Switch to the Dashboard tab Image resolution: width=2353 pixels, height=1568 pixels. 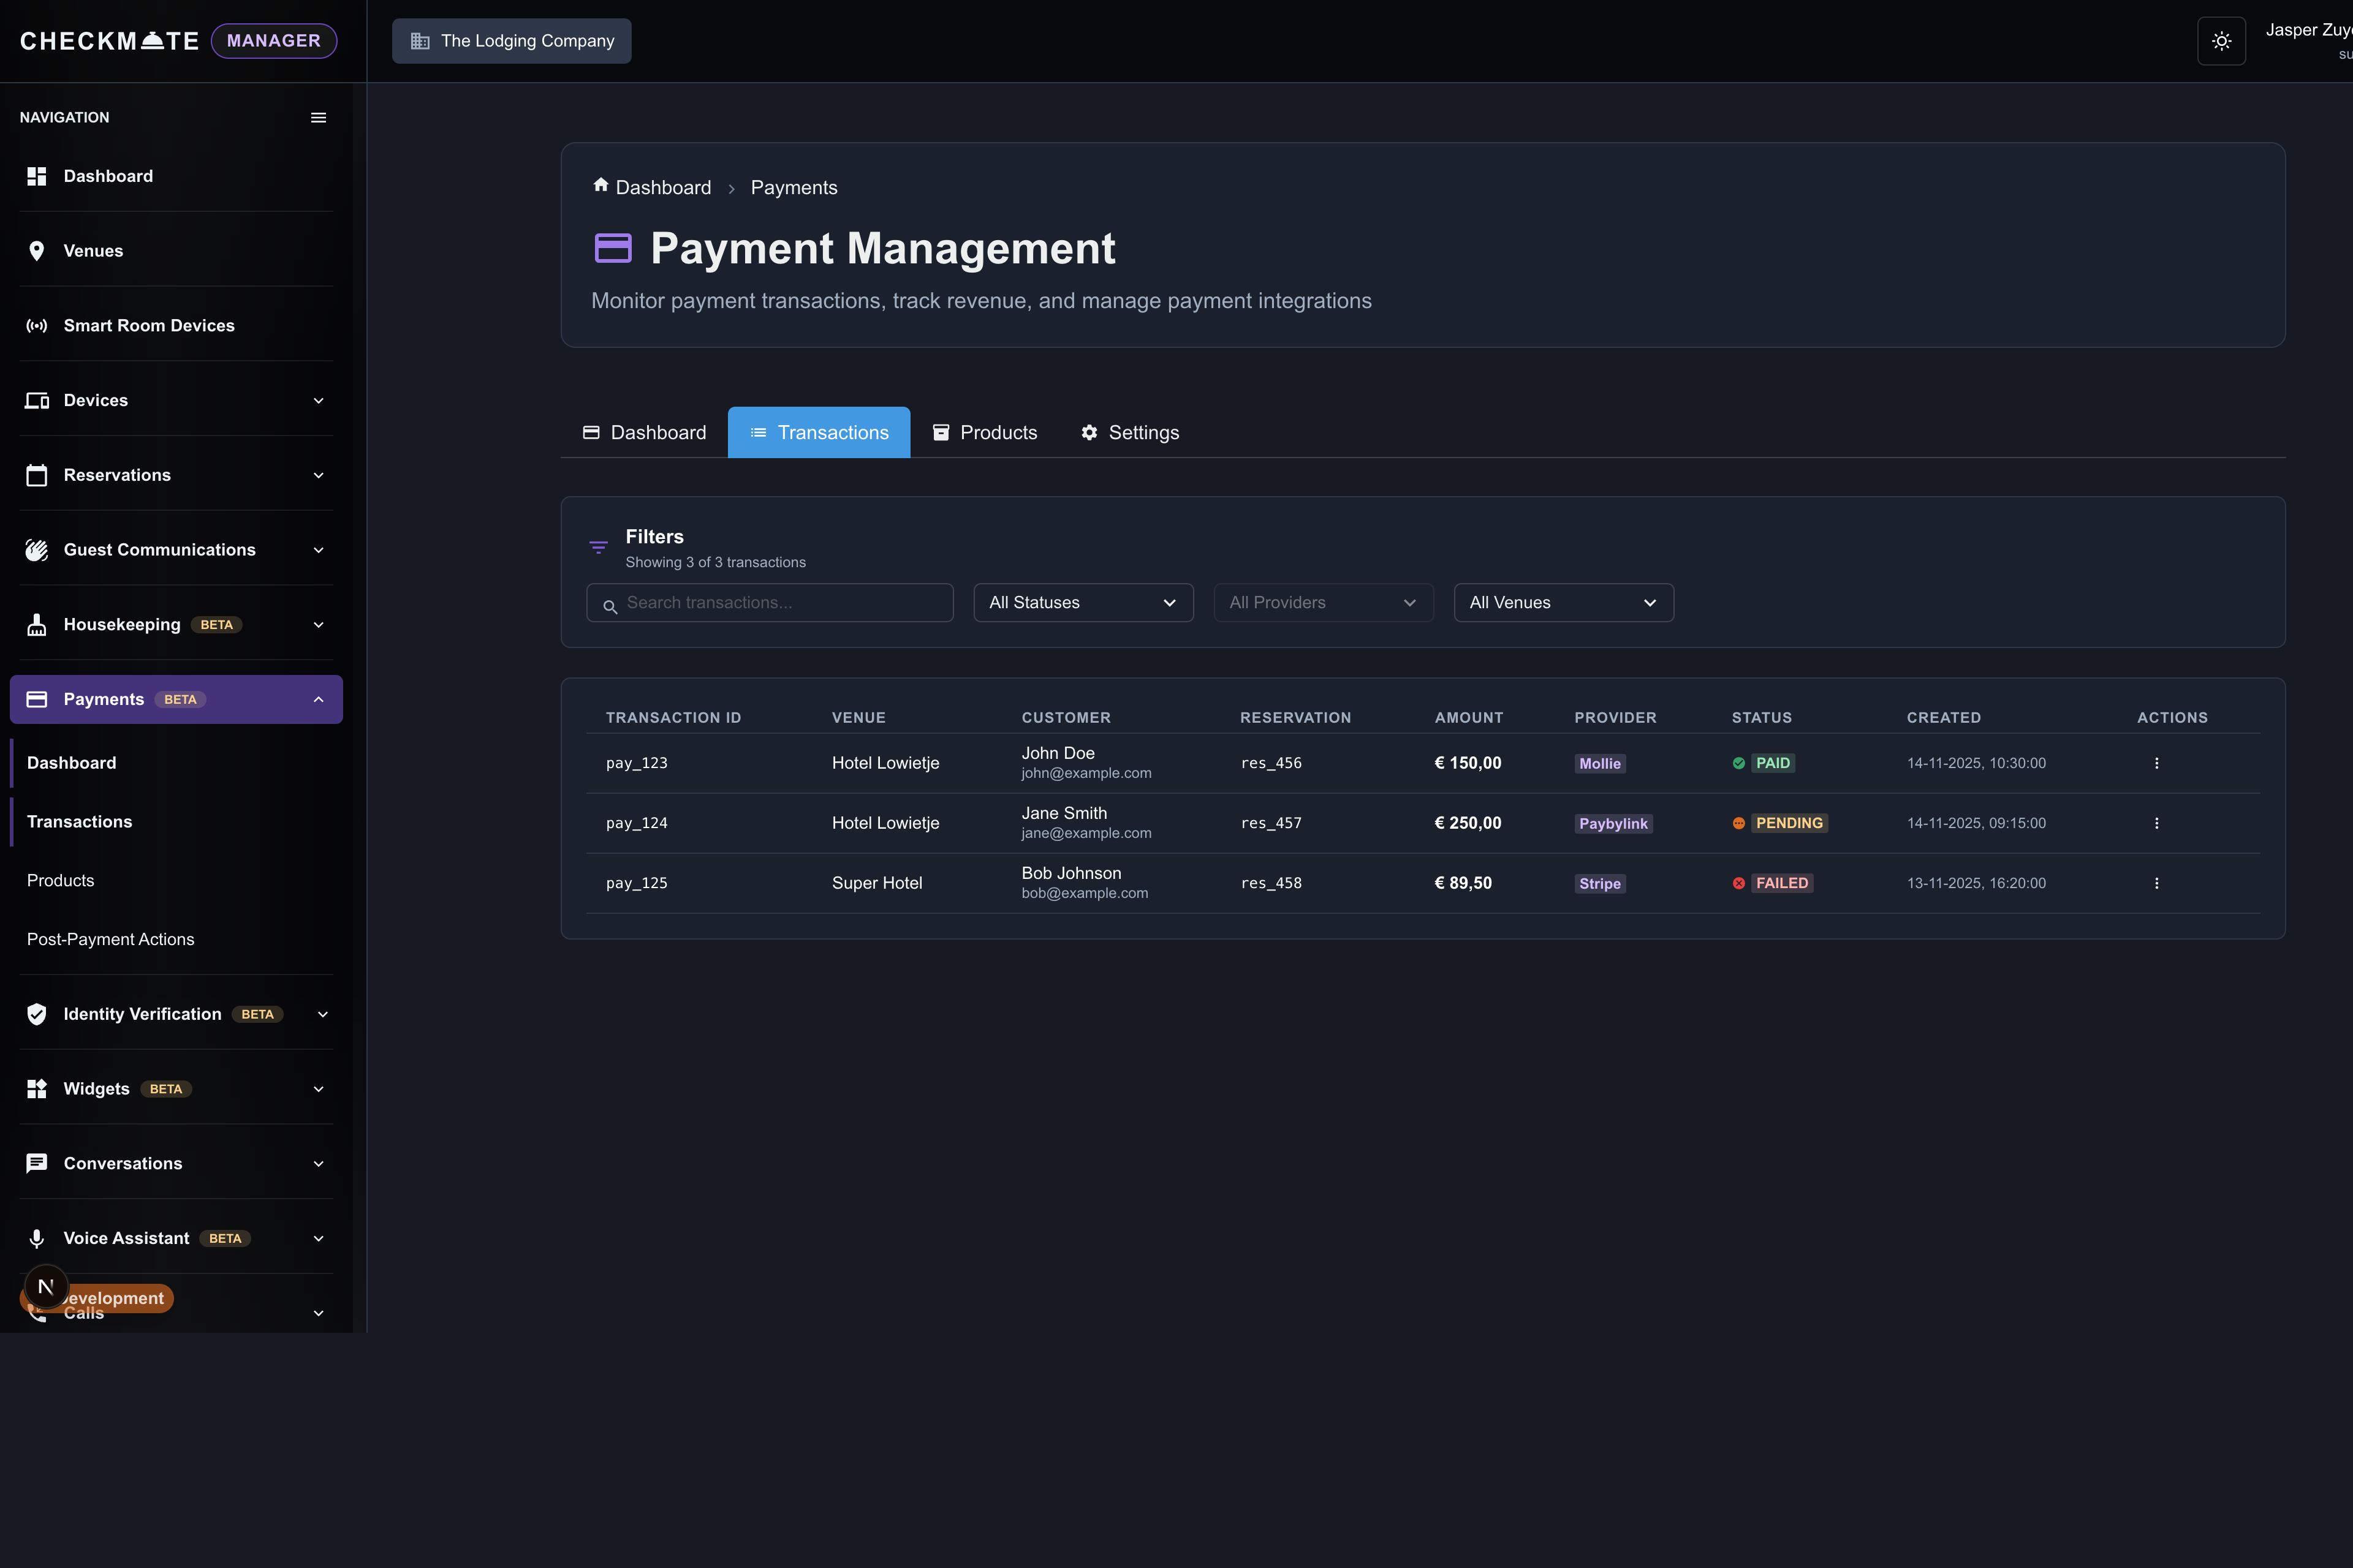pos(644,432)
